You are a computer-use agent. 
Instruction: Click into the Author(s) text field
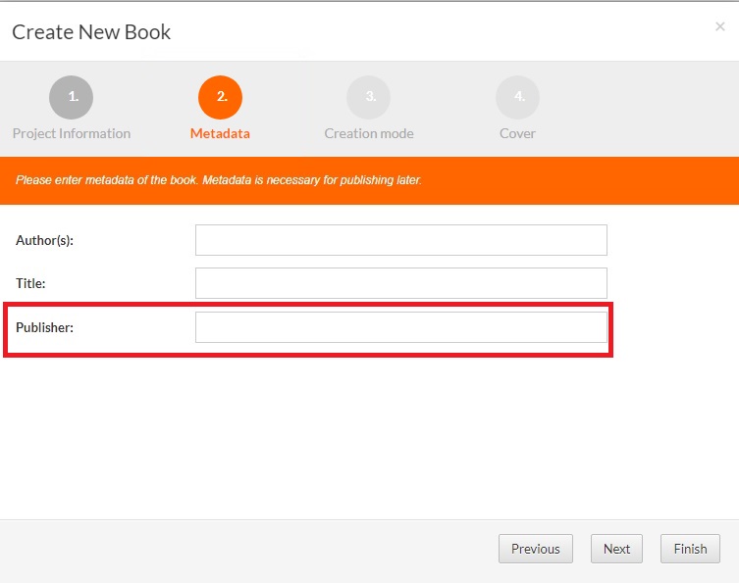(x=400, y=240)
